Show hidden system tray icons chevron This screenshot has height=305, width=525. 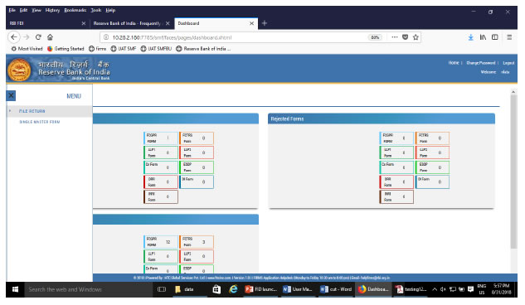tap(435, 289)
